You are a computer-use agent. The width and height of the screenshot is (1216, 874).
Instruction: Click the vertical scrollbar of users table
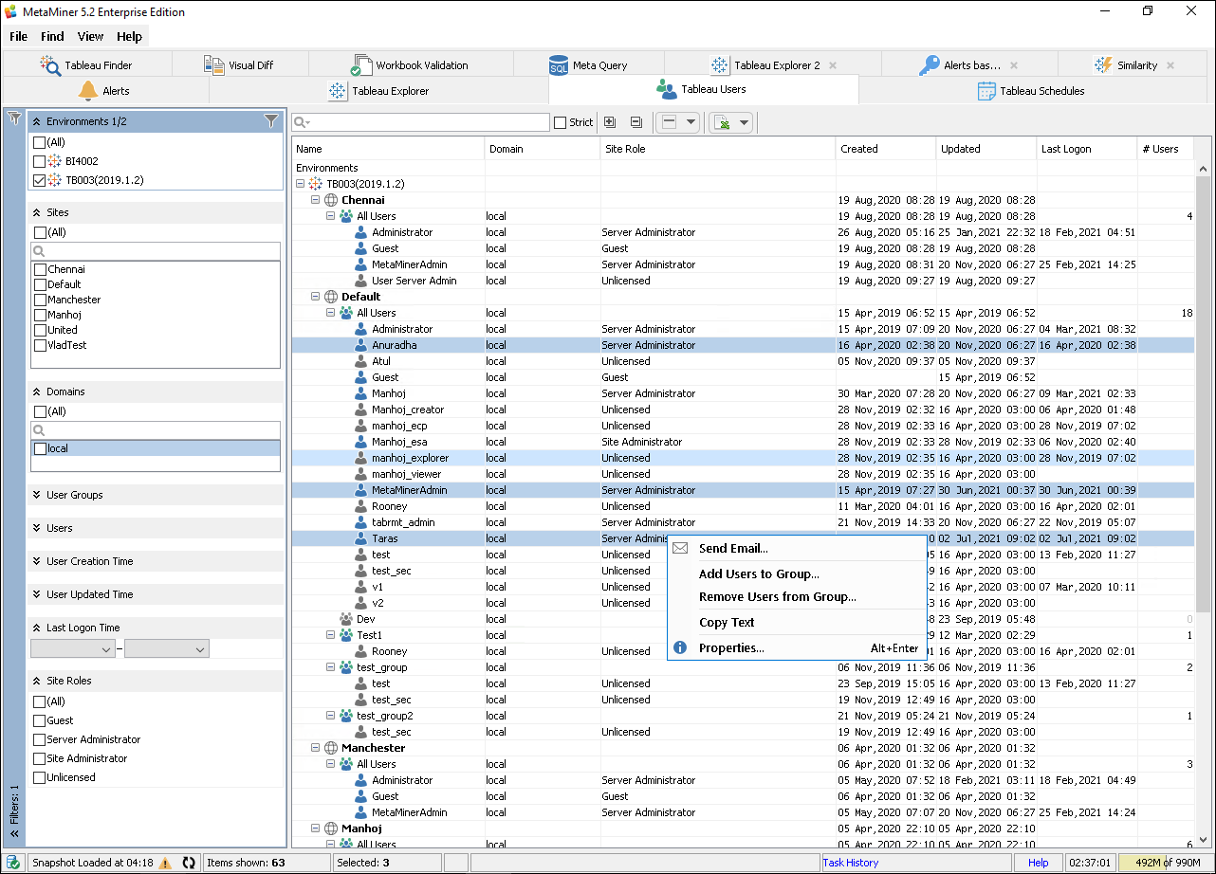click(x=1204, y=393)
